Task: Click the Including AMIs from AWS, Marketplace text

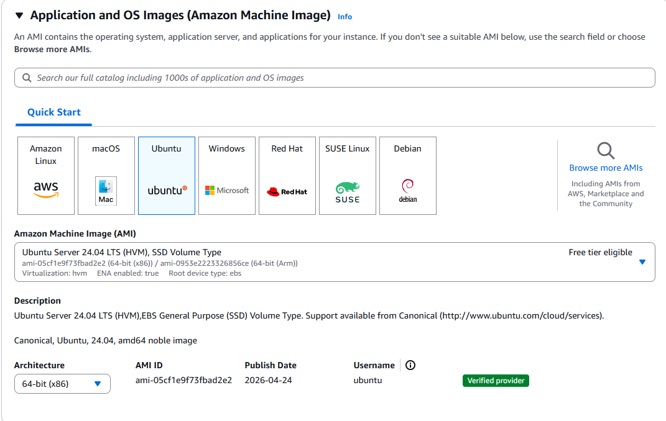Action: pos(606,194)
